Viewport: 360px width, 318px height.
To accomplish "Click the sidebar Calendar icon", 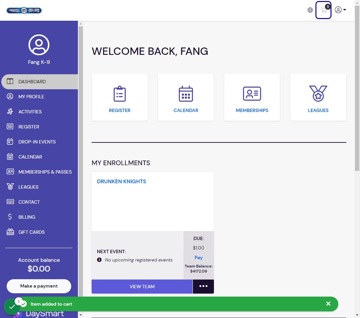I will 10,156.
